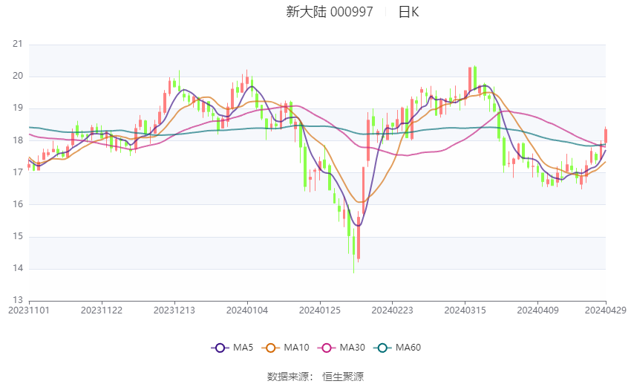The height and width of the screenshot is (384, 631).
Task: Toggle the MA10 legend marker
Action: (x=270, y=348)
